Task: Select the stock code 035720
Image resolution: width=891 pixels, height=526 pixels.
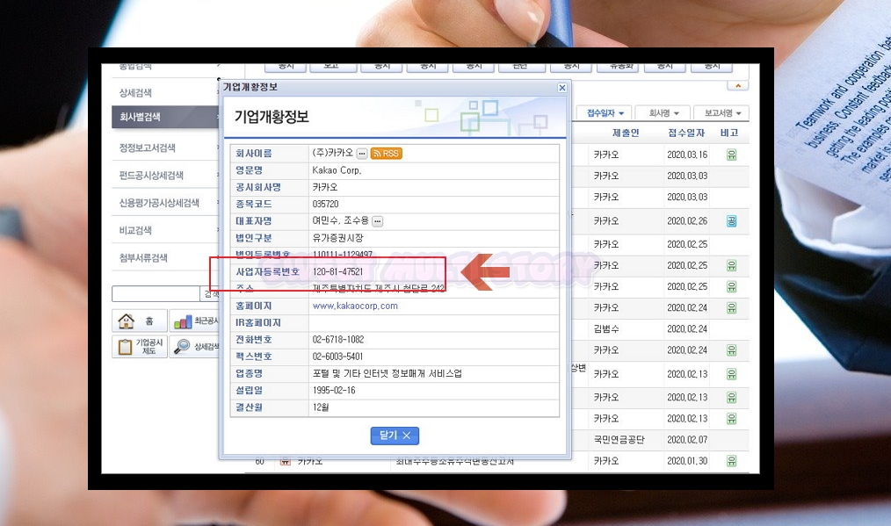Action: [326, 204]
